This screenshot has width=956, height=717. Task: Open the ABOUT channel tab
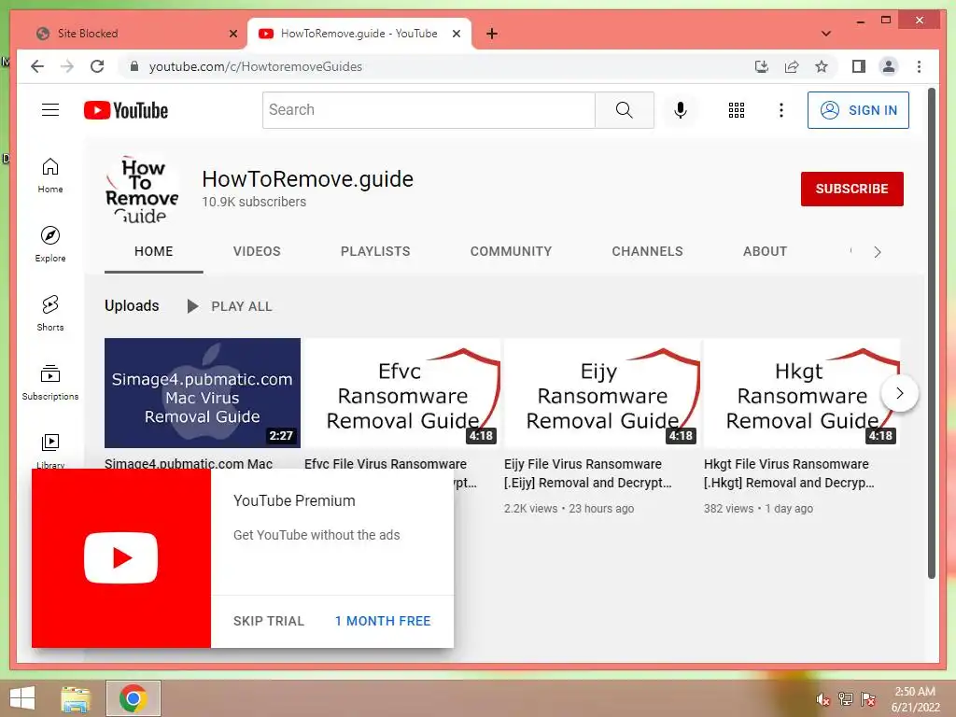(765, 251)
